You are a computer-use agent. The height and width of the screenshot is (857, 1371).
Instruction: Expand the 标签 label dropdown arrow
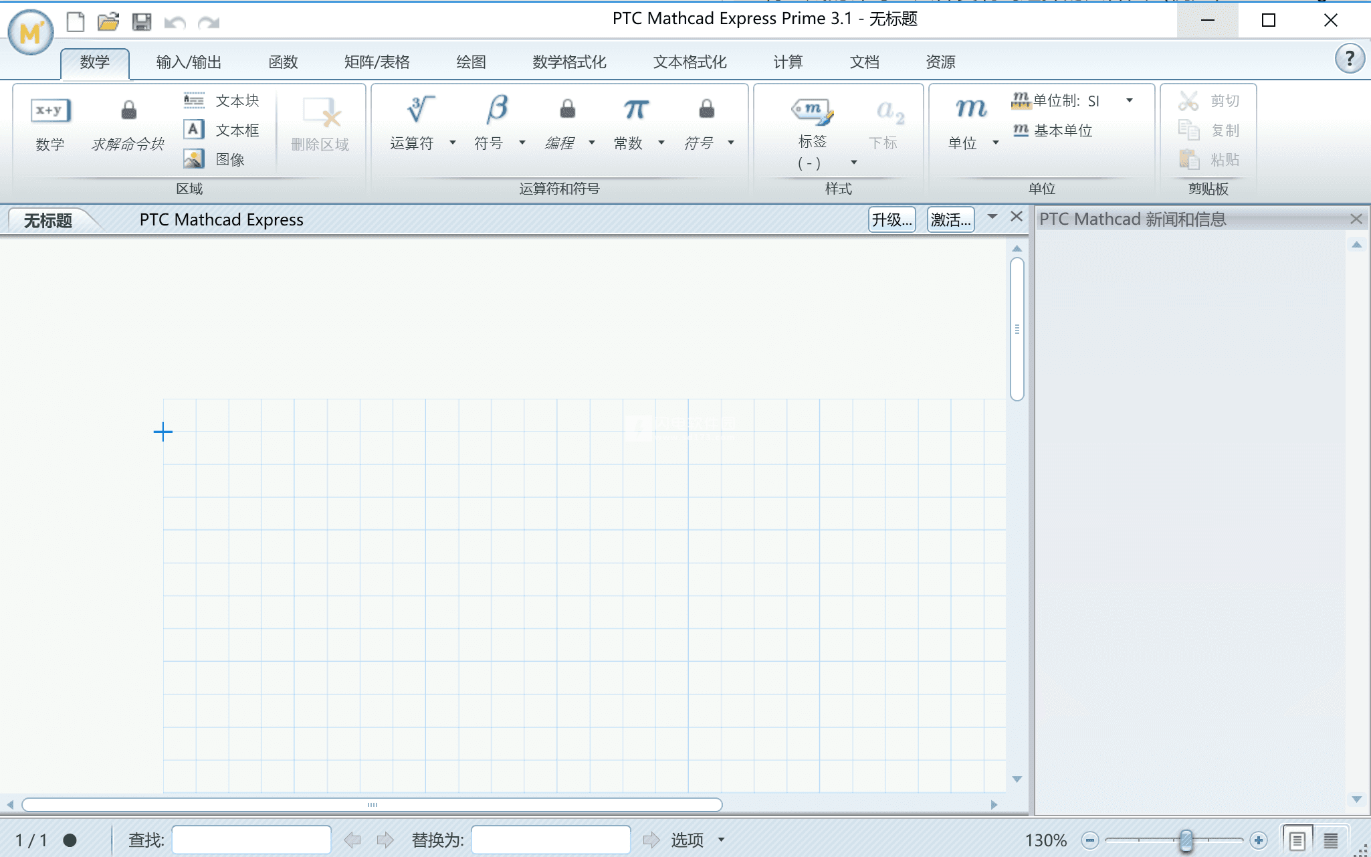tap(854, 163)
